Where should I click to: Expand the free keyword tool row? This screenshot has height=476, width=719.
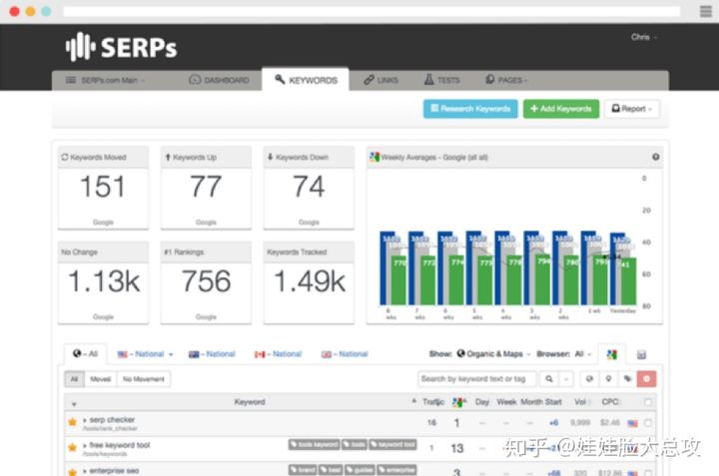(x=85, y=445)
